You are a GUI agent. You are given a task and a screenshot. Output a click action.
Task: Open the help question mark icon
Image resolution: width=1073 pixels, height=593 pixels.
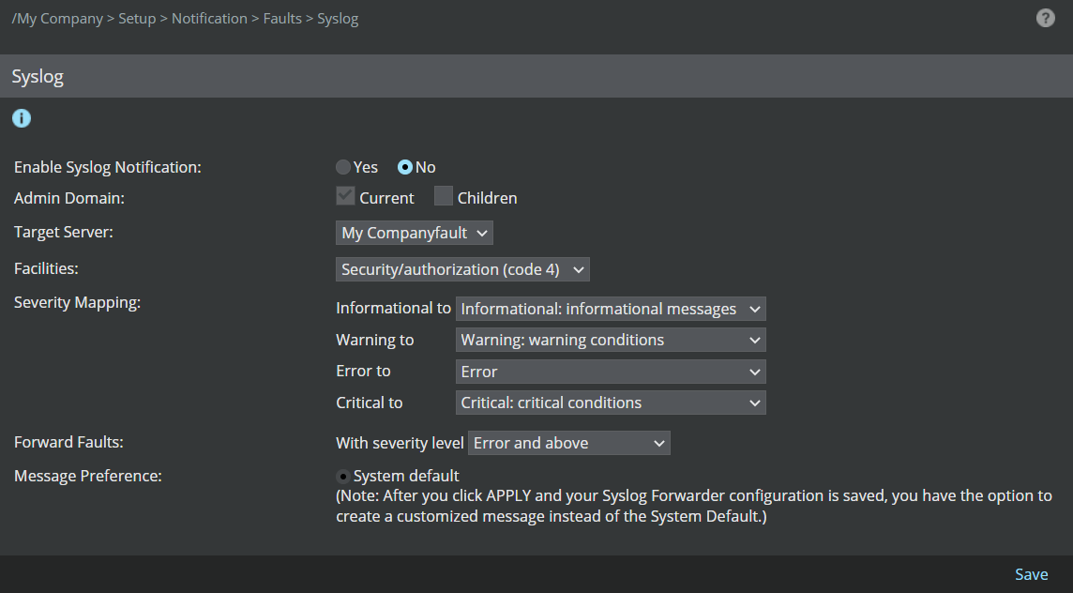(1045, 18)
